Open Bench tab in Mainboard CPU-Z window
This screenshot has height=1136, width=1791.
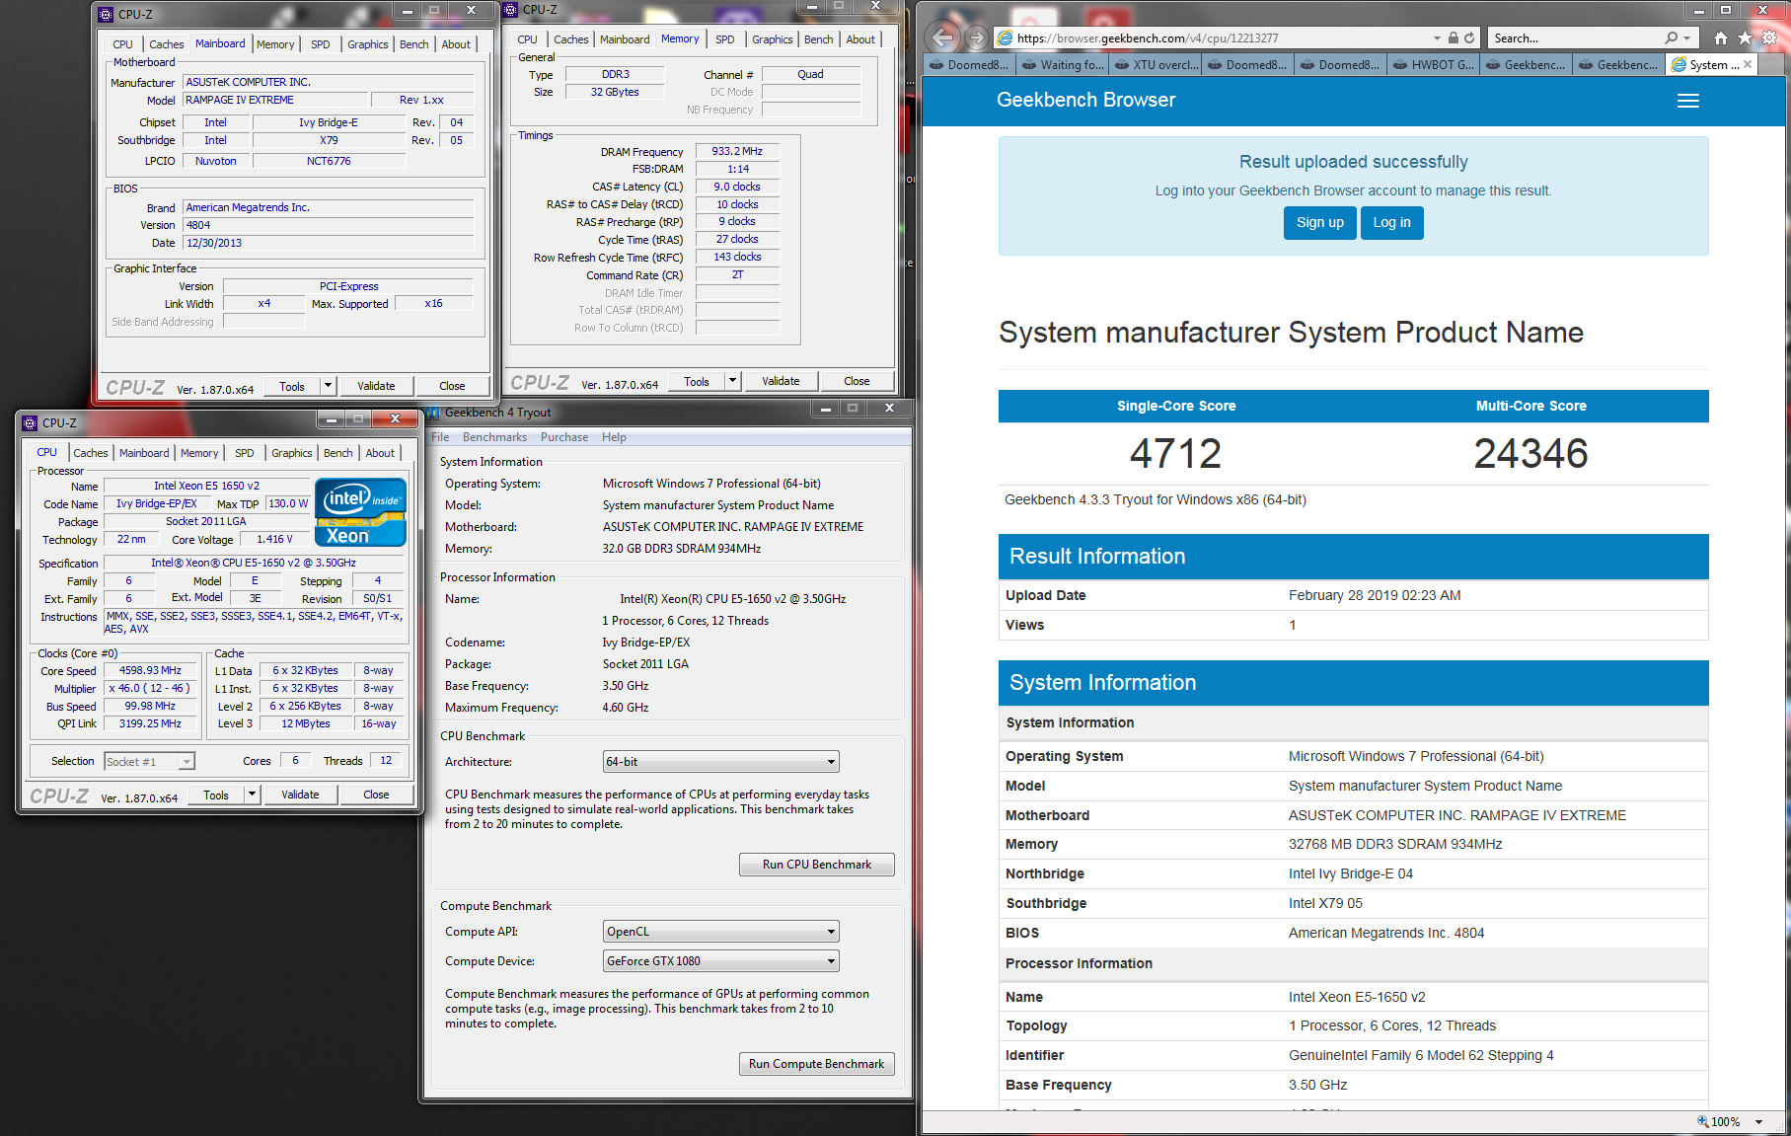click(413, 44)
